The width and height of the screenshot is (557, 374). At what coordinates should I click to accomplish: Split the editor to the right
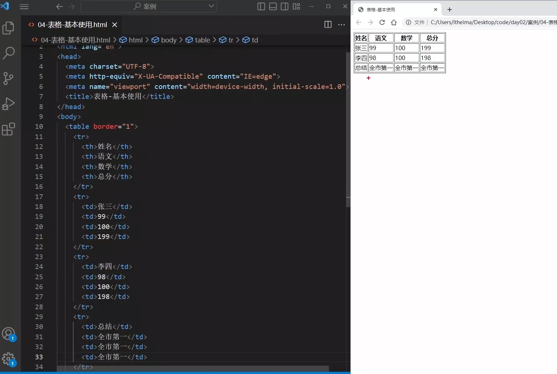tap(328, 25)
